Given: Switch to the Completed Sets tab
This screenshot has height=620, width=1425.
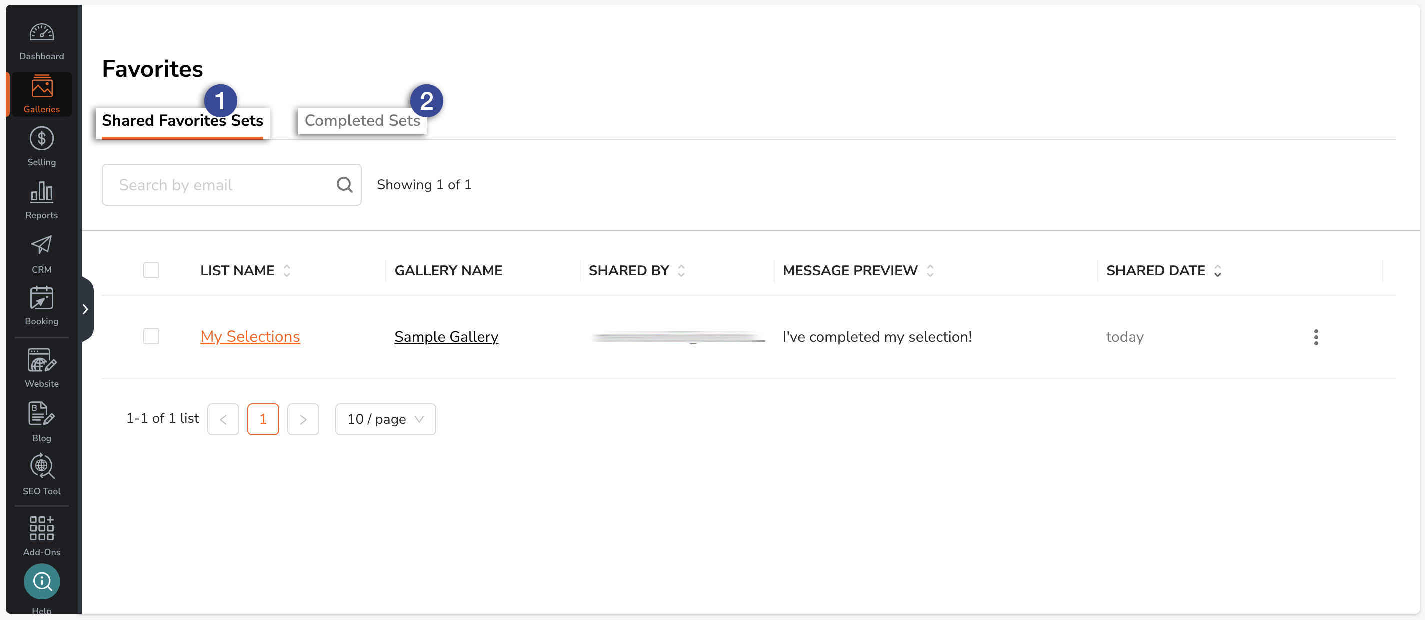Looking at the screenshot, I should [x=362, y=120].
